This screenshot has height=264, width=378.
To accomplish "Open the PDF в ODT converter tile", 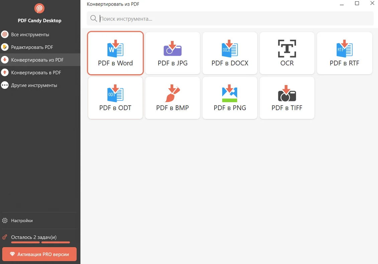I will [x=115, y=98].
